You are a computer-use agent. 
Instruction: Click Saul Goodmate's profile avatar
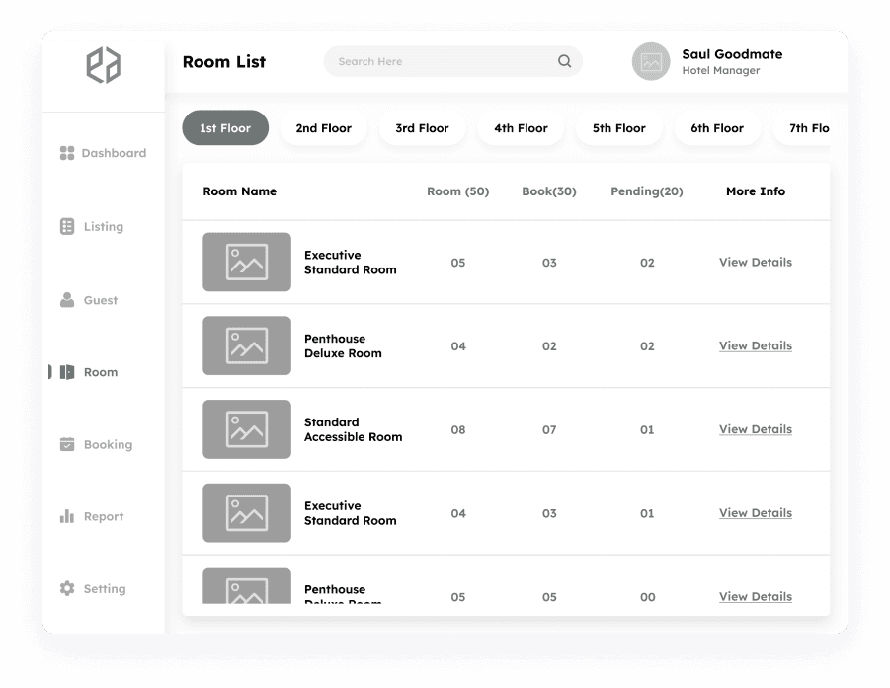(650, 61)
